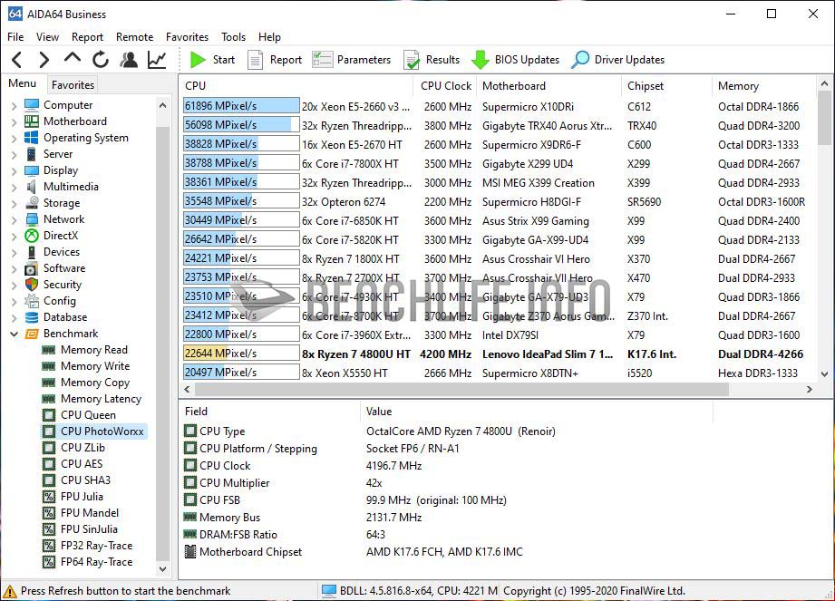
Task: Select CPU Queen benchmark
Action: [x=87, y=415]
